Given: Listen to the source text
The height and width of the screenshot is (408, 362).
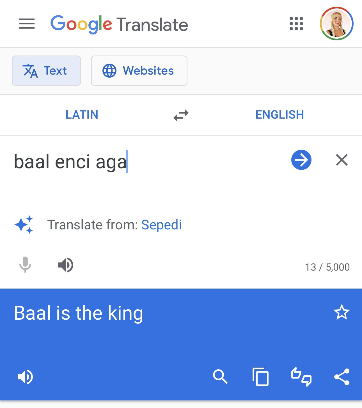Looking at the screenshot, I should pos(66,265).
